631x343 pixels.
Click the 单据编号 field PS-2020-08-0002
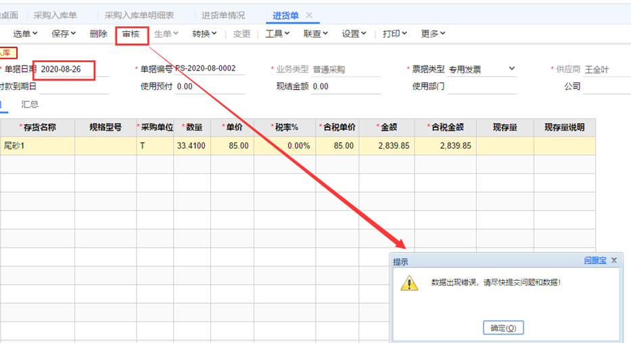(210, 69)
